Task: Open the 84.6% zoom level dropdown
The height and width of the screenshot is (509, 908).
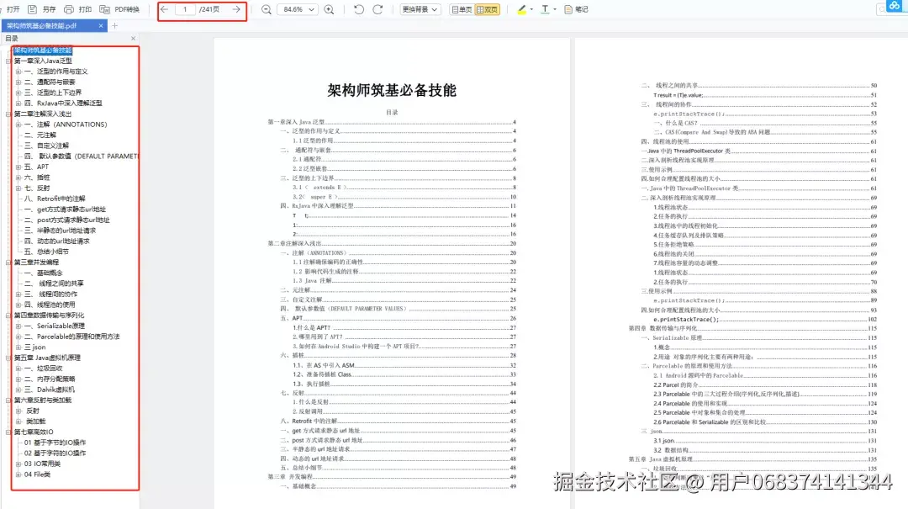Action: point(298,9)
